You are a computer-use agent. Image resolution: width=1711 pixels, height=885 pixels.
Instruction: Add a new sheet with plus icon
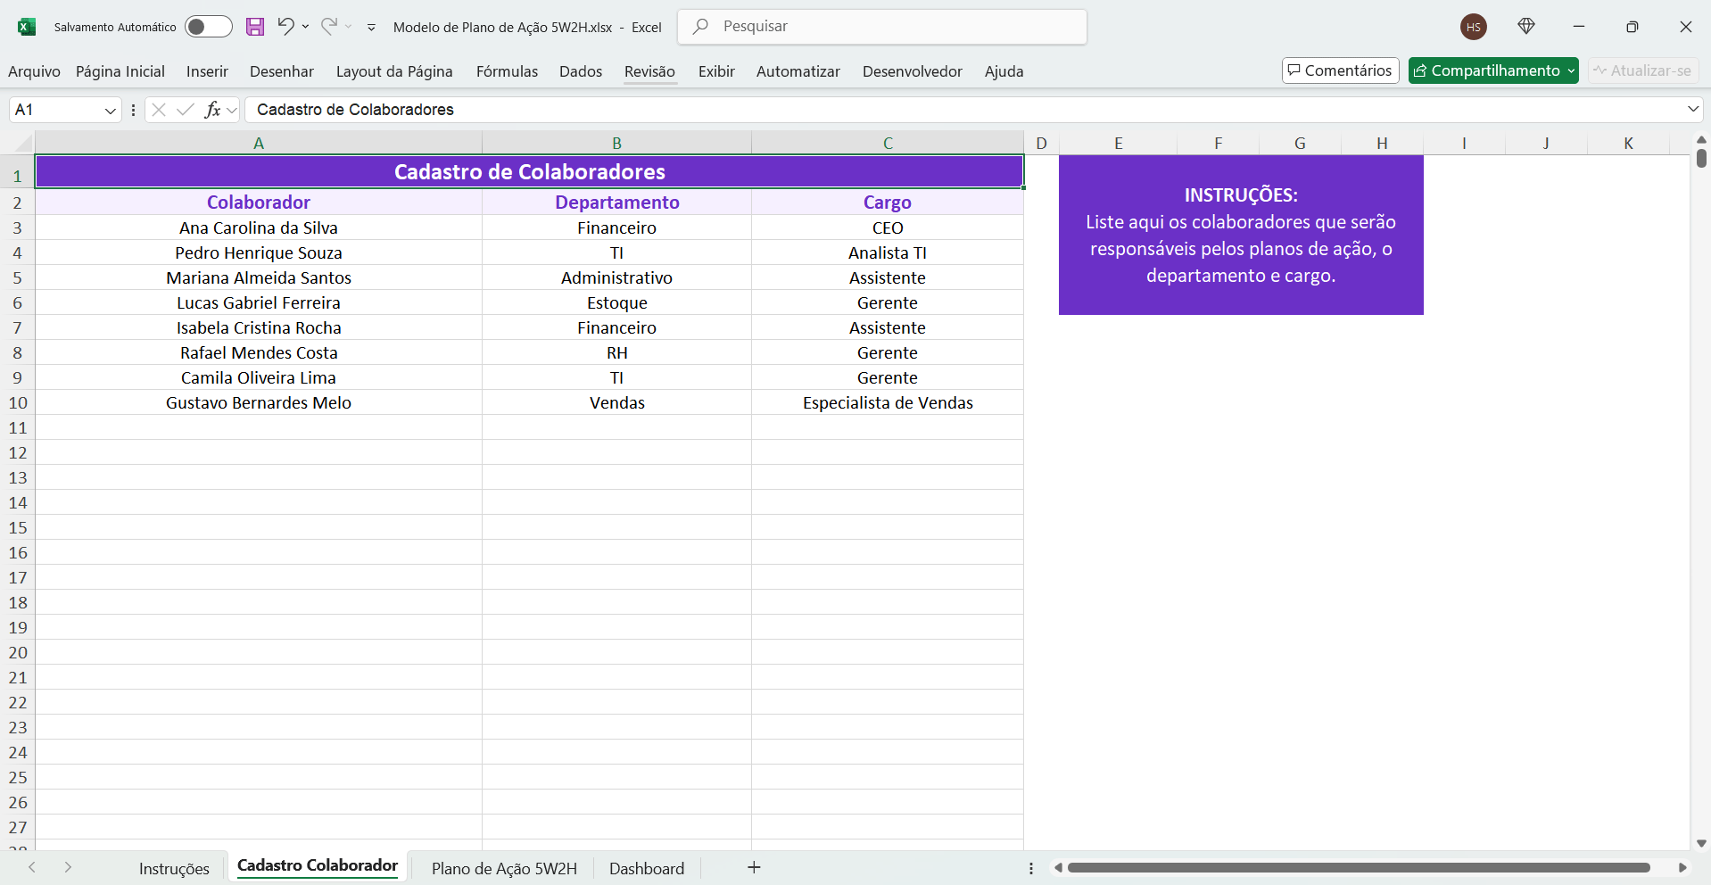coord(754,867)
